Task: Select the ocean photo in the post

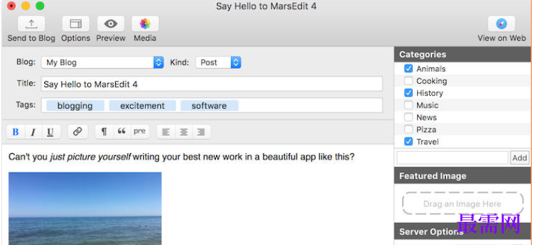Action: pos(85,208)
